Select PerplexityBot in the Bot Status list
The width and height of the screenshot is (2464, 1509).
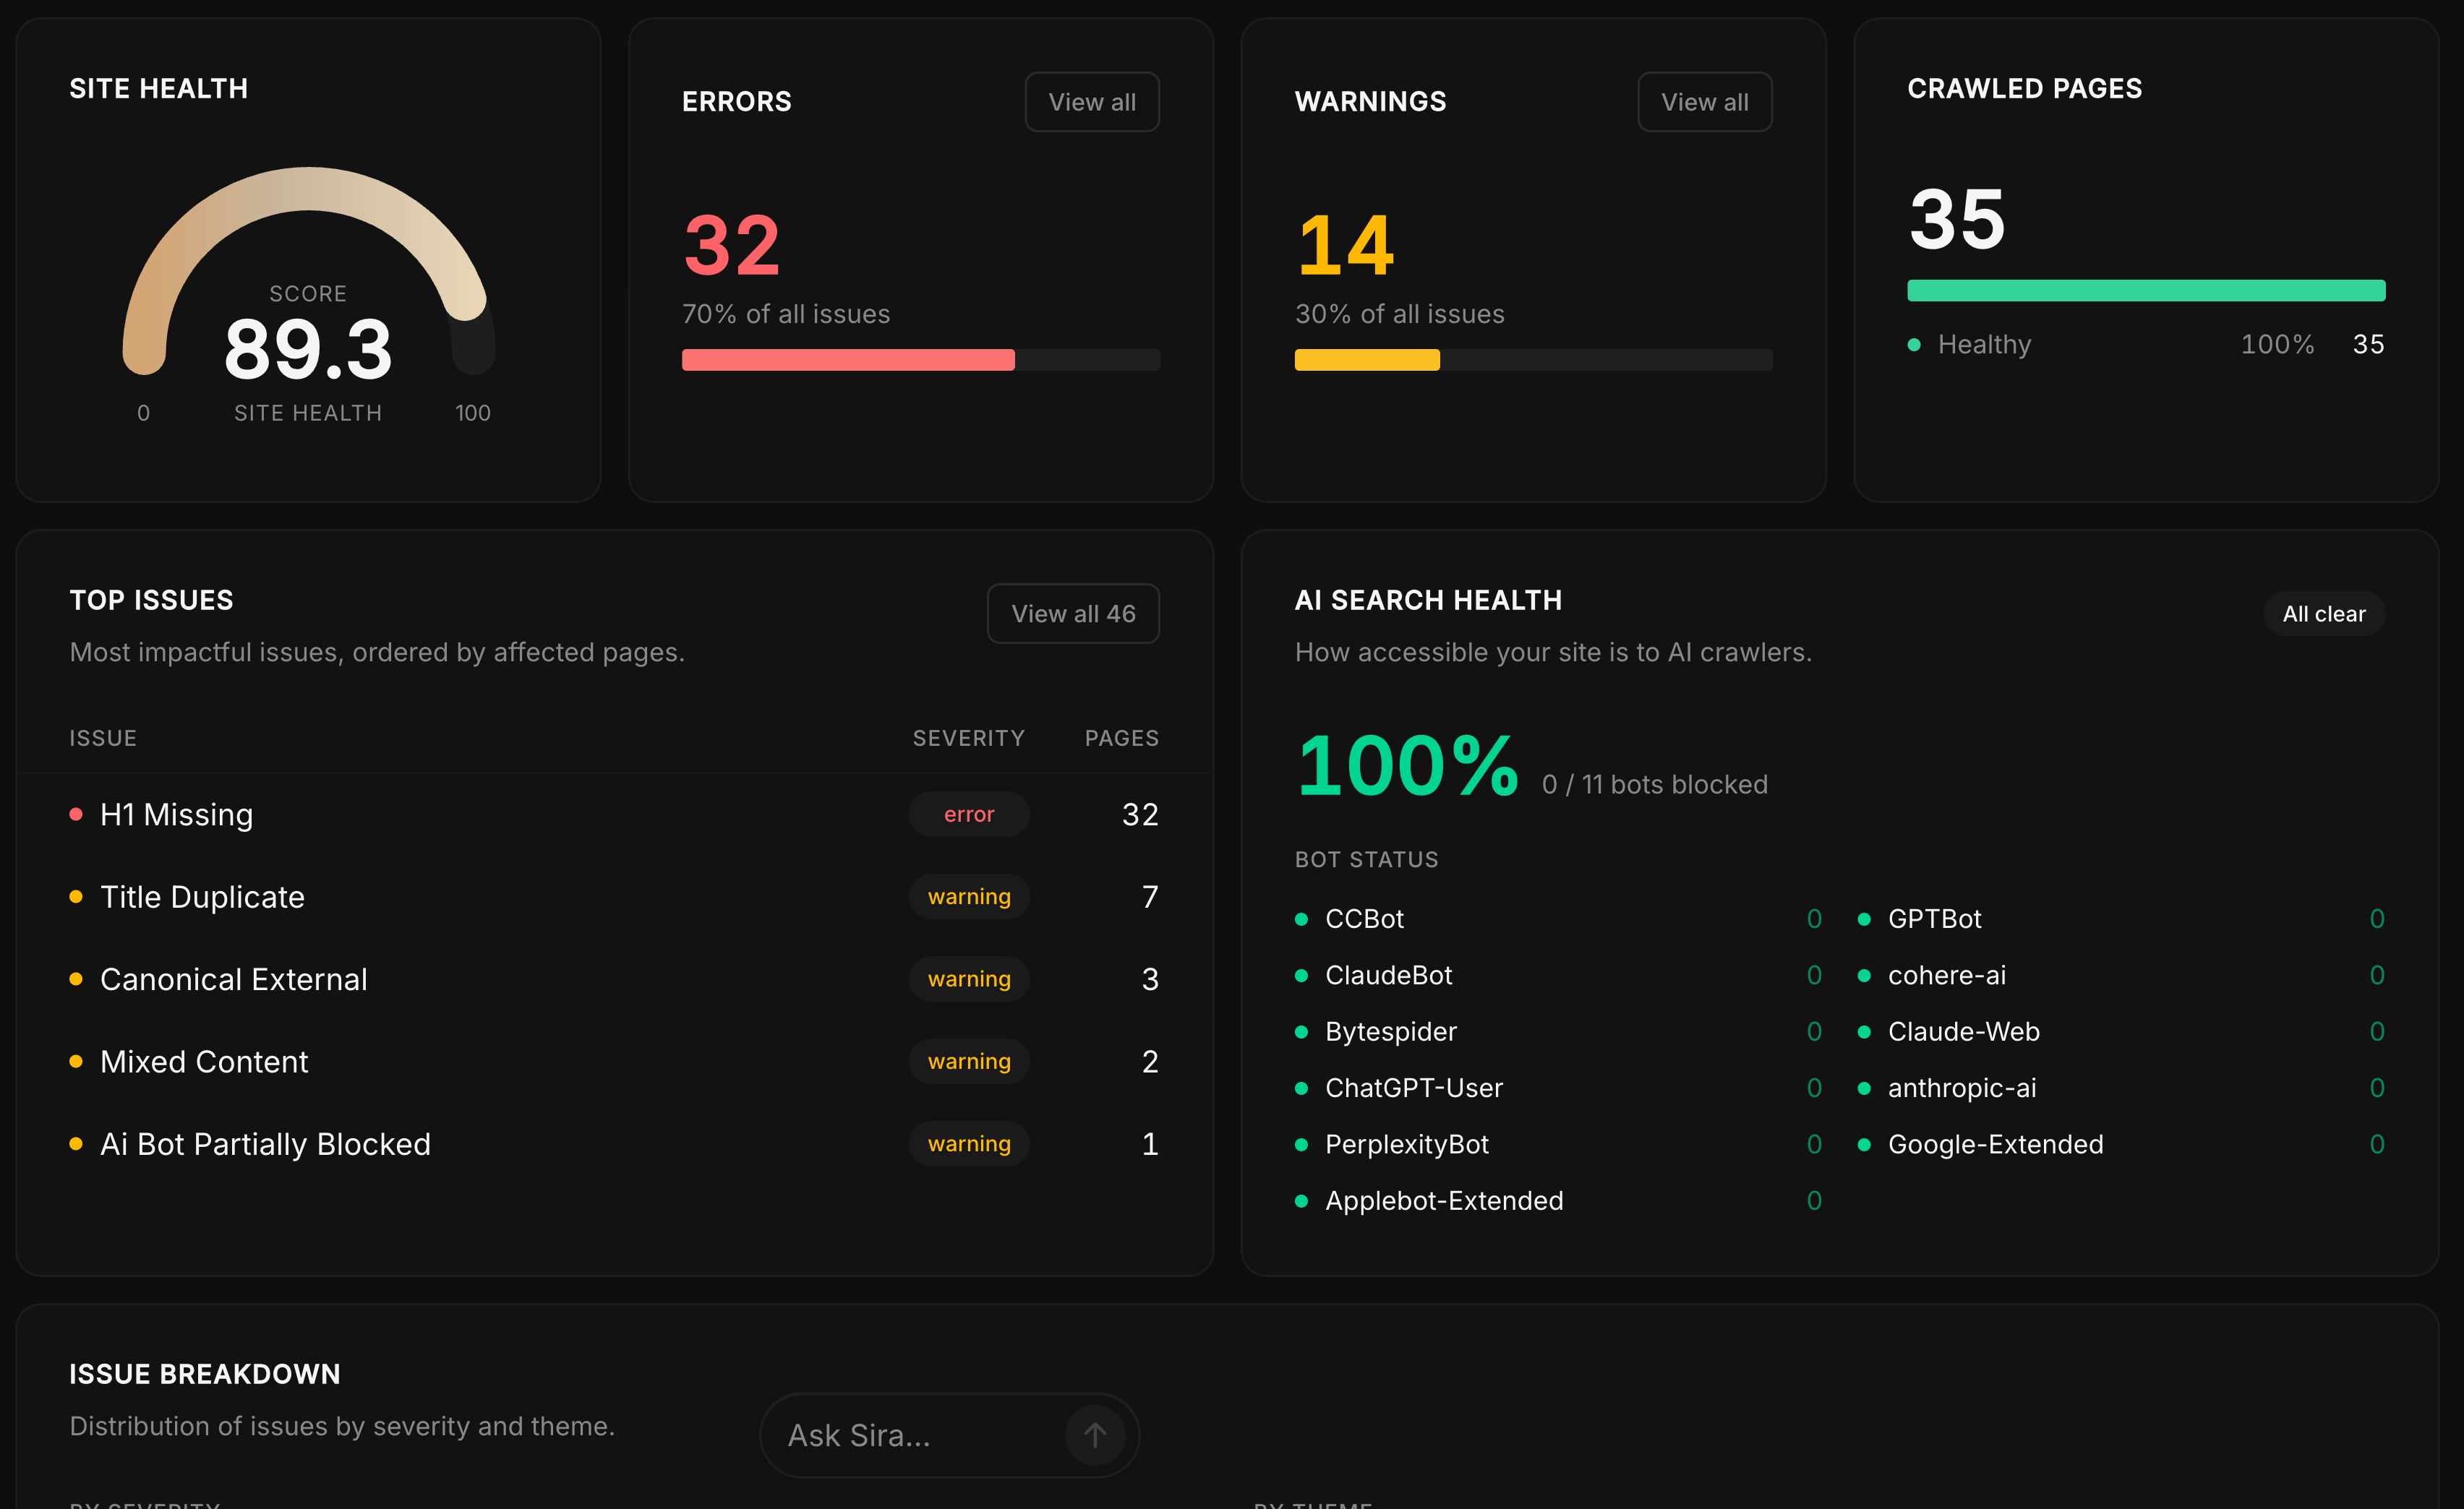click(x=1406, y=1143)
